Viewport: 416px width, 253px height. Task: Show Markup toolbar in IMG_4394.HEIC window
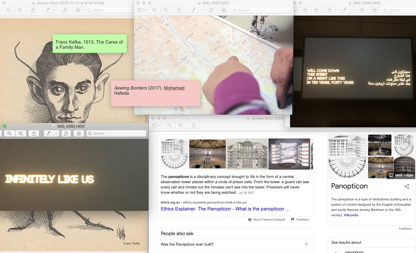(x=375, y=10)
